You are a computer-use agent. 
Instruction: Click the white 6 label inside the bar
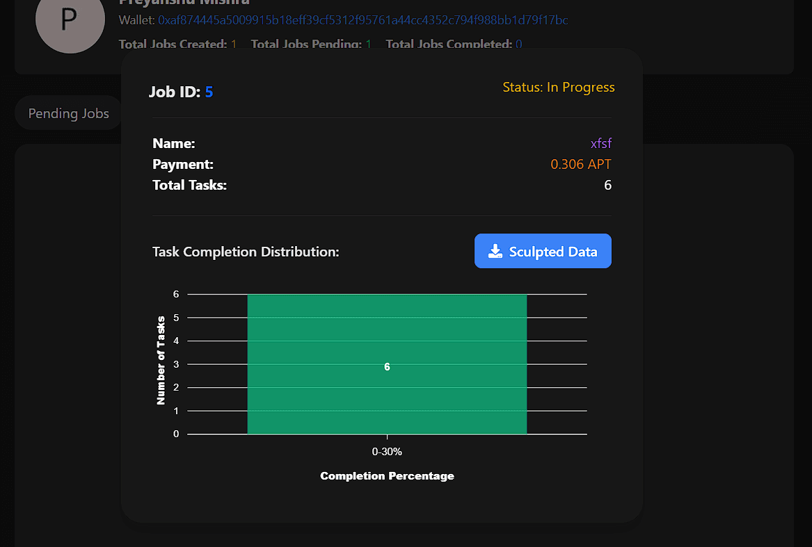pos(387,366)
